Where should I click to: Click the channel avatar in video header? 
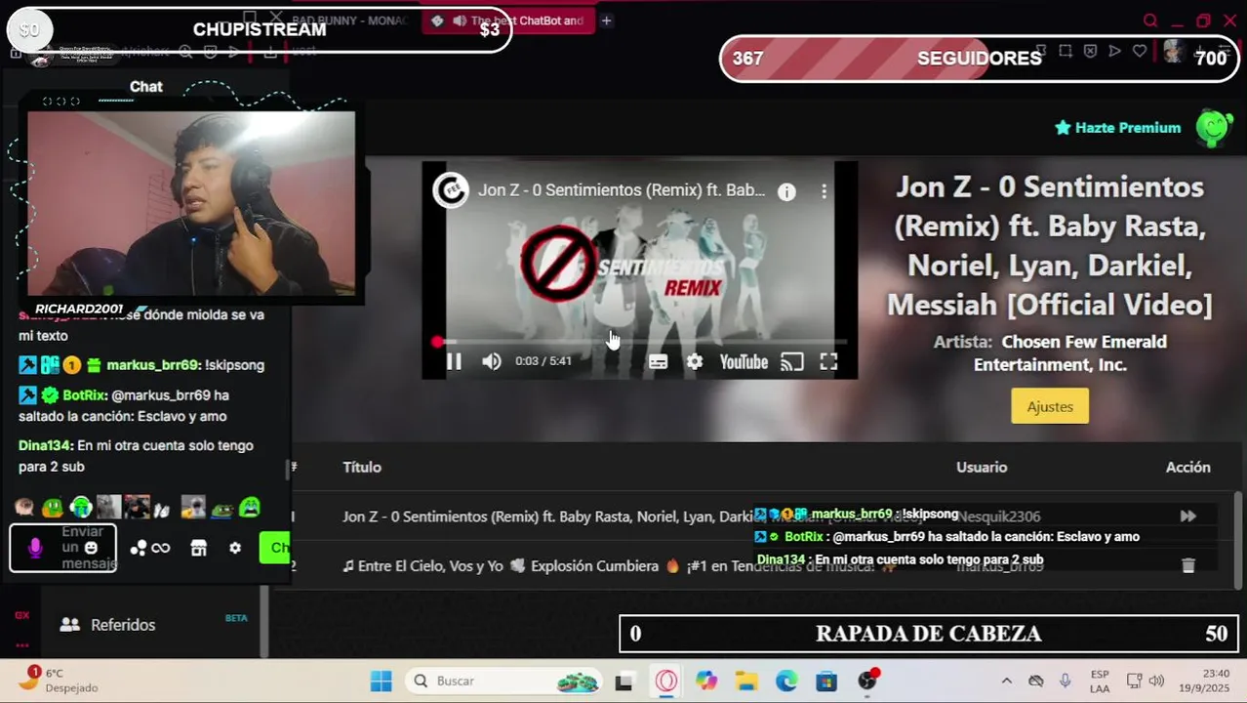click(x=451, y=190)
